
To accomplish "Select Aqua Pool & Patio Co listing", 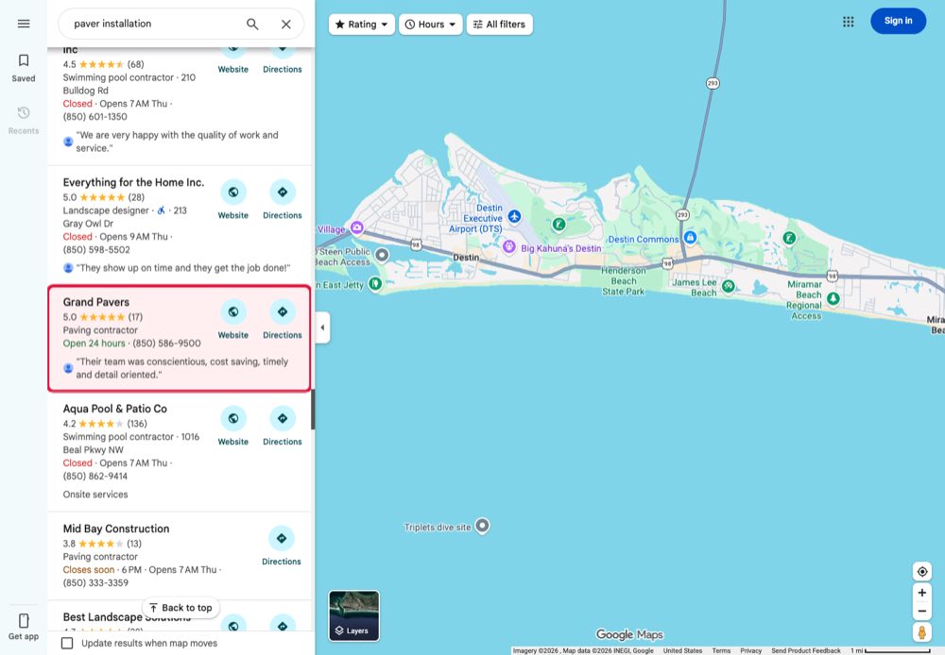I will [x=115, y=409].
